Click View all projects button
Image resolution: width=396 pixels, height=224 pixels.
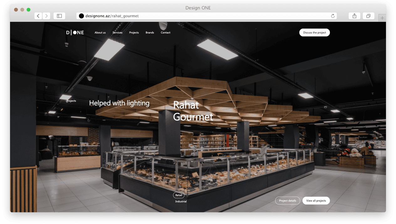tap(316, 201)
